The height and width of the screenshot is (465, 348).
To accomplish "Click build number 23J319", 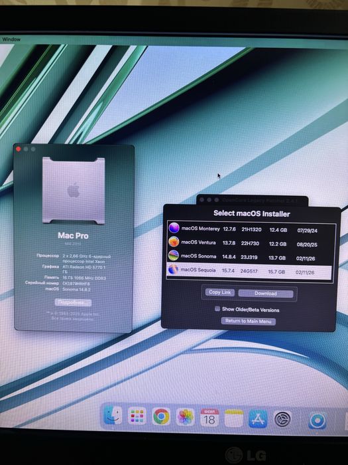I will 249,257.
